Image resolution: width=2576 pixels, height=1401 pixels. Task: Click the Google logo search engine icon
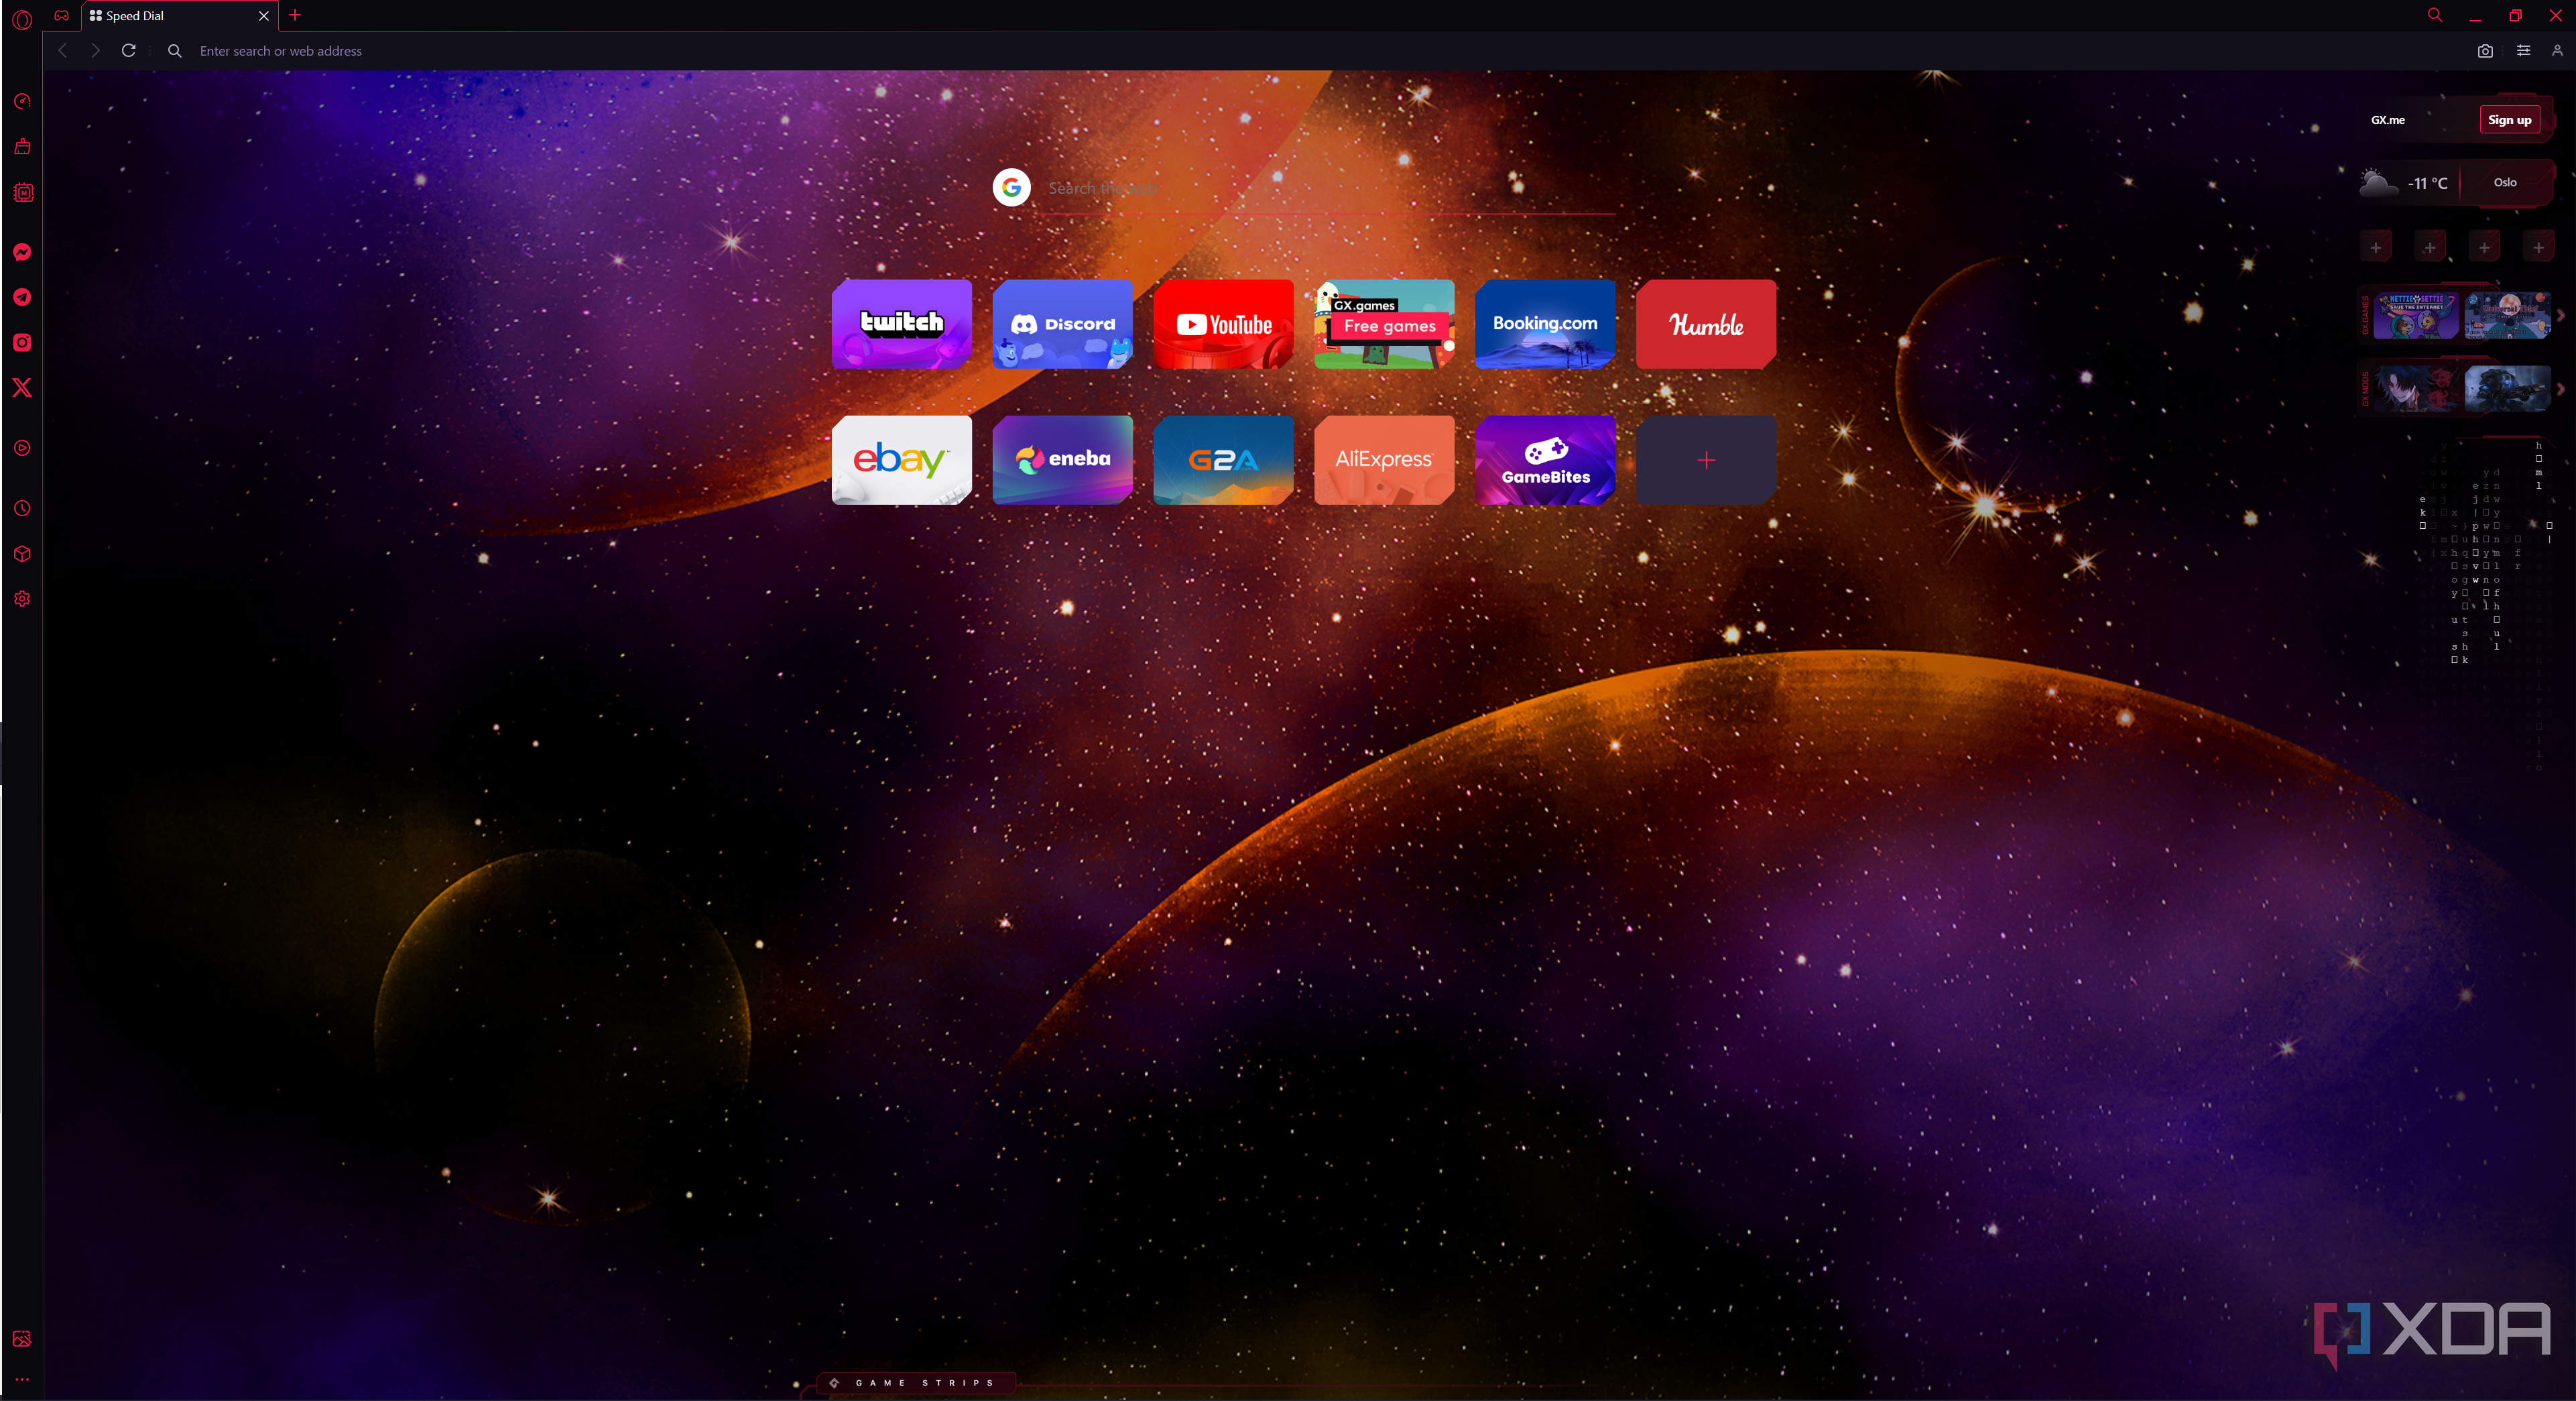tap(1012, 187)
